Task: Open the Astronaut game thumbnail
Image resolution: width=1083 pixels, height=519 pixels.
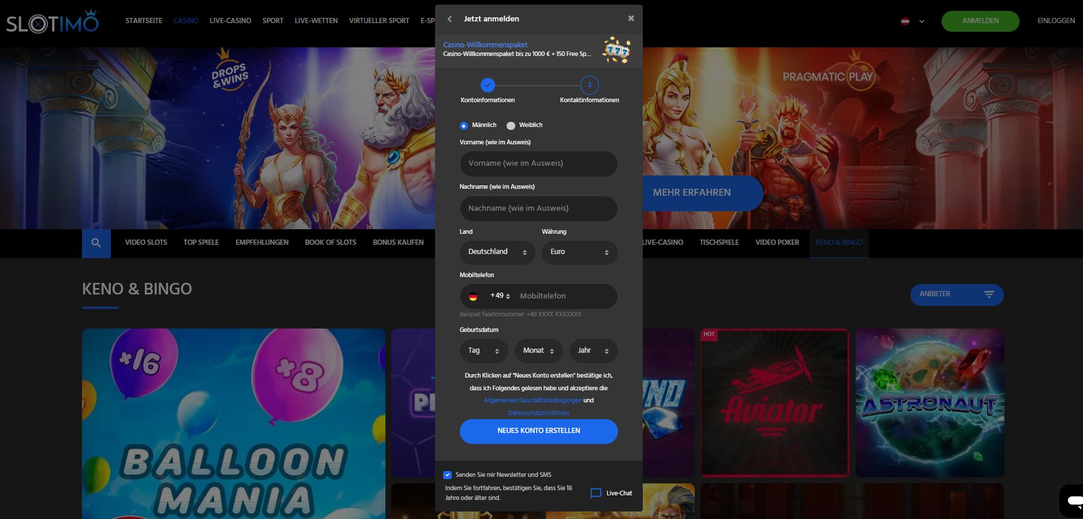Action: pyautogui.click(x=930, y=403)
